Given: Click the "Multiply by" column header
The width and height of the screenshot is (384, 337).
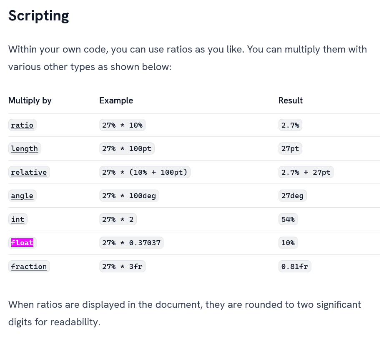Looking at the screenshot, I should coord(30,101).
